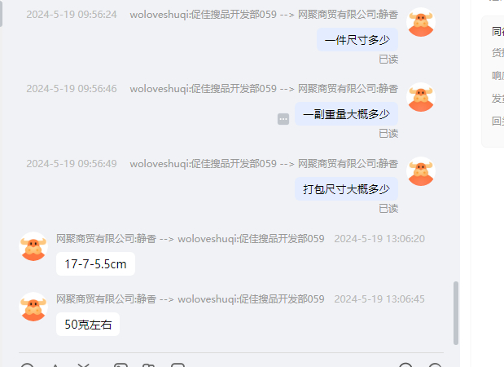The width and height of the screenshot is (504, 367).
Task: Open 静香's avatar next to 17-7-5.5cm reply
Action: 33,246
